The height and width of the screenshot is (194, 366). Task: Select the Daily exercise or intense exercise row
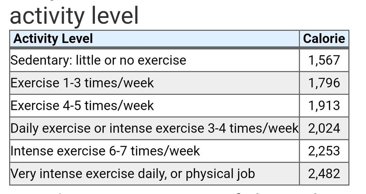(x=179, y=128)
